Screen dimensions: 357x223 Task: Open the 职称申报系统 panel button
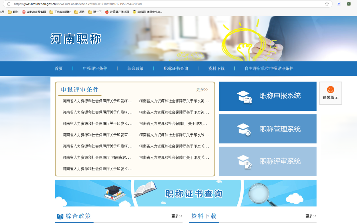pos(268,96)
